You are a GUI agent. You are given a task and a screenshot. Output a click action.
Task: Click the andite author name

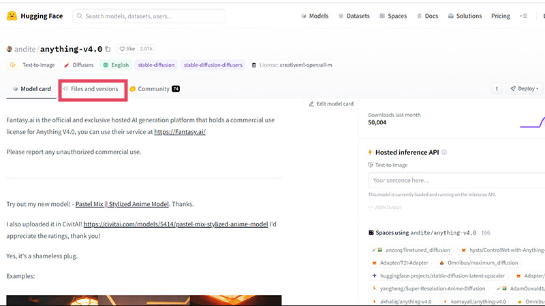pyautogui.click(x=25, y=49)
